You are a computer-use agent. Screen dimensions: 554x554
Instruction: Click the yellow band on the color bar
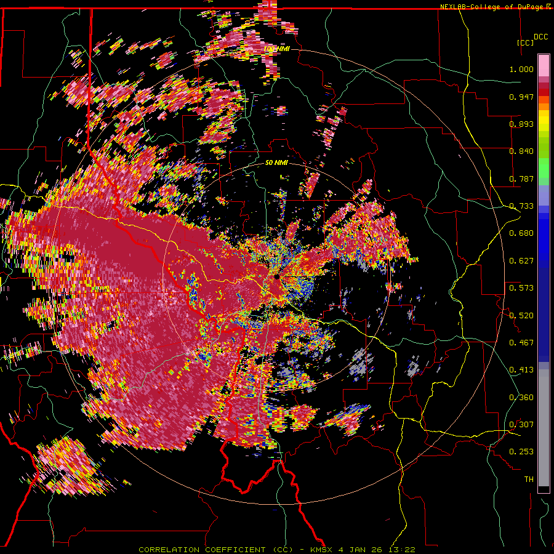pos(544,121)
